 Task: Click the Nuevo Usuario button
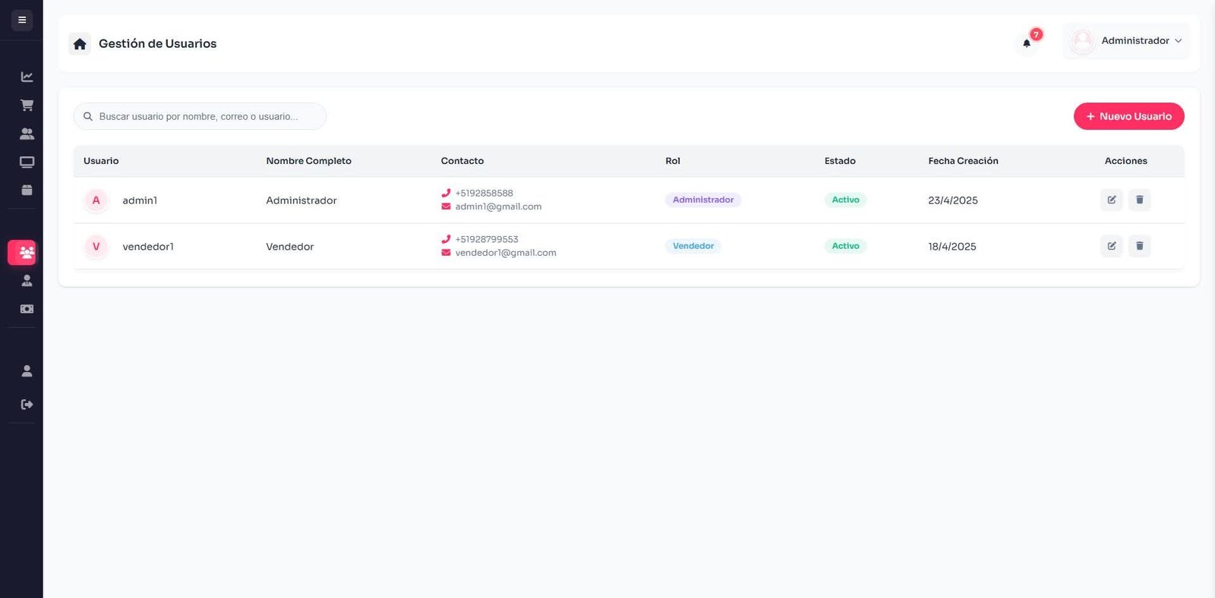tap(1128, 116)
